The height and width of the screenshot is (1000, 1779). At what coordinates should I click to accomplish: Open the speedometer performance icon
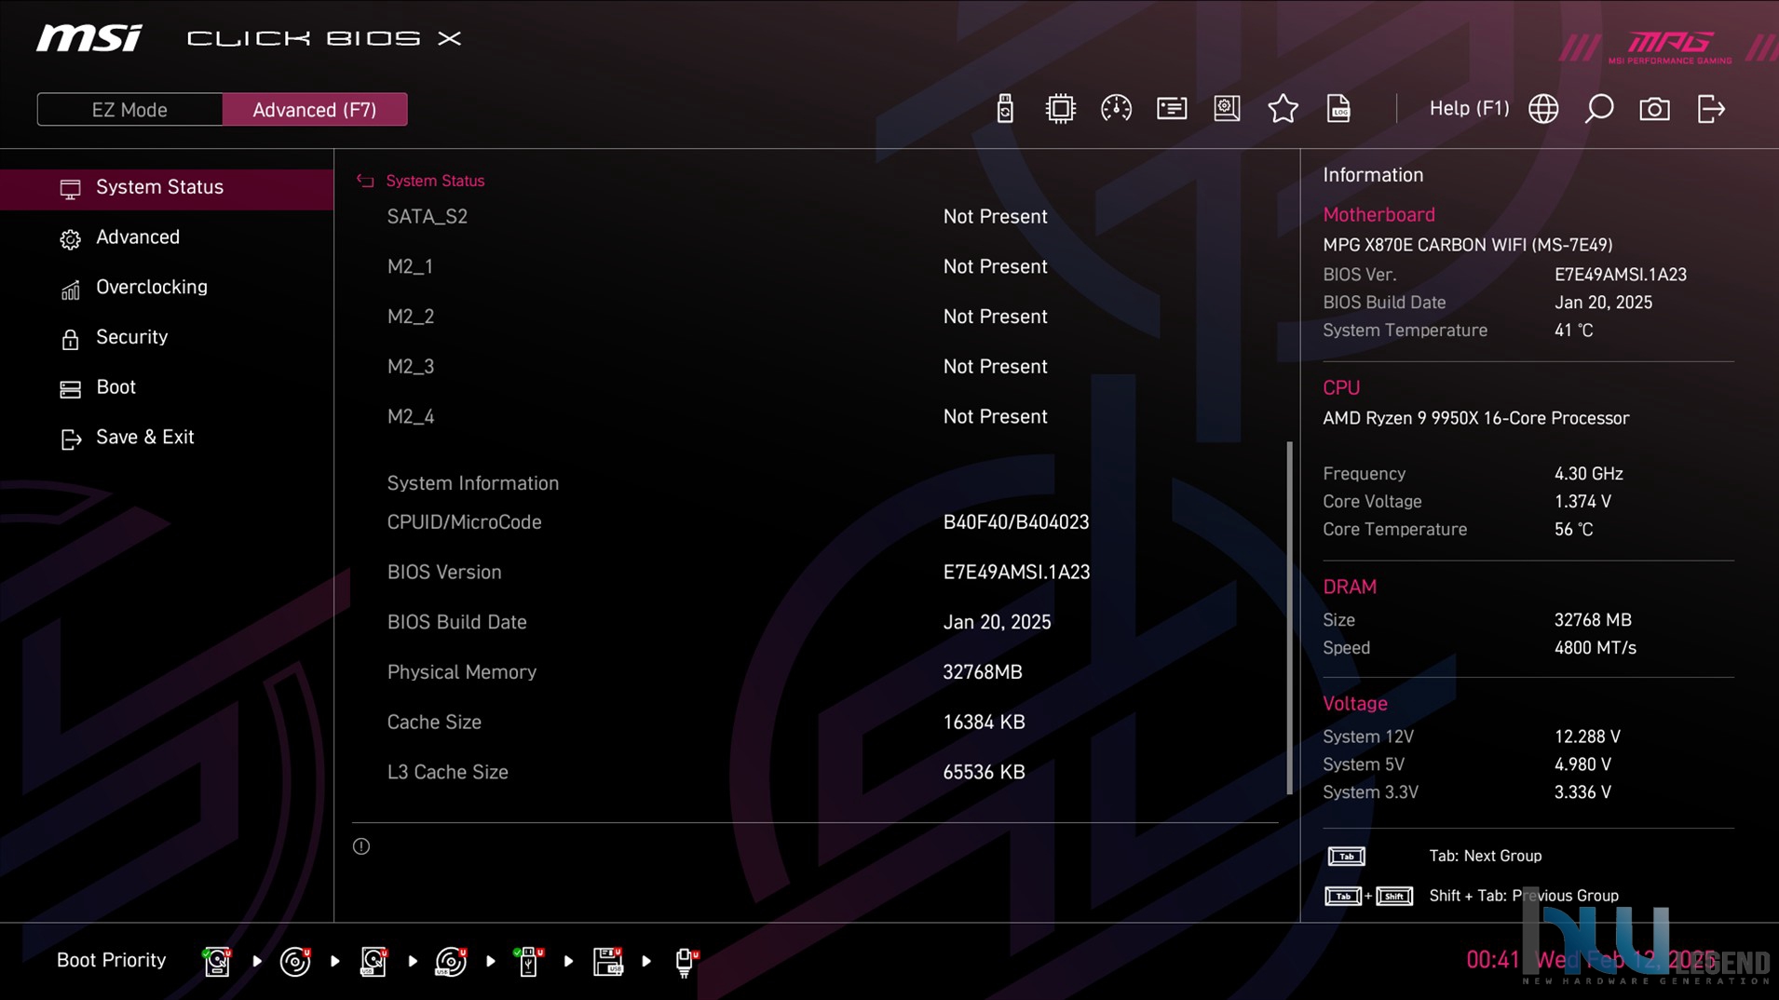[1116, 109]
